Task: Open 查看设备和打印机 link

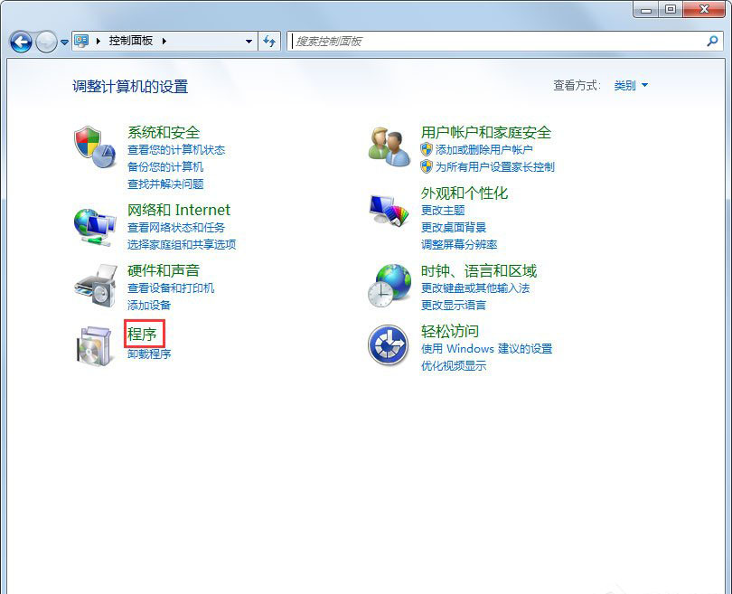Action: (171, 288)
